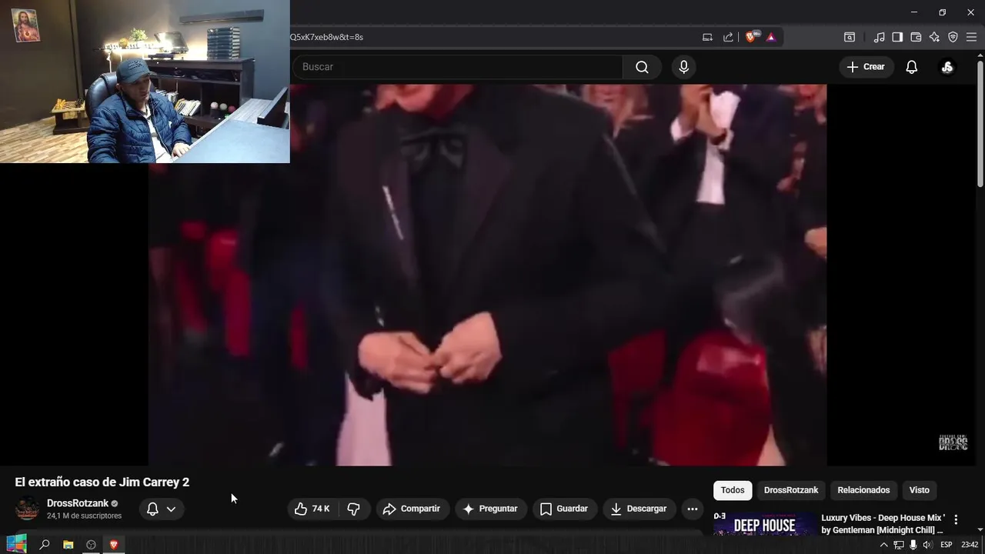
Task: Click the video player to pause
Action: pos(488,275)
